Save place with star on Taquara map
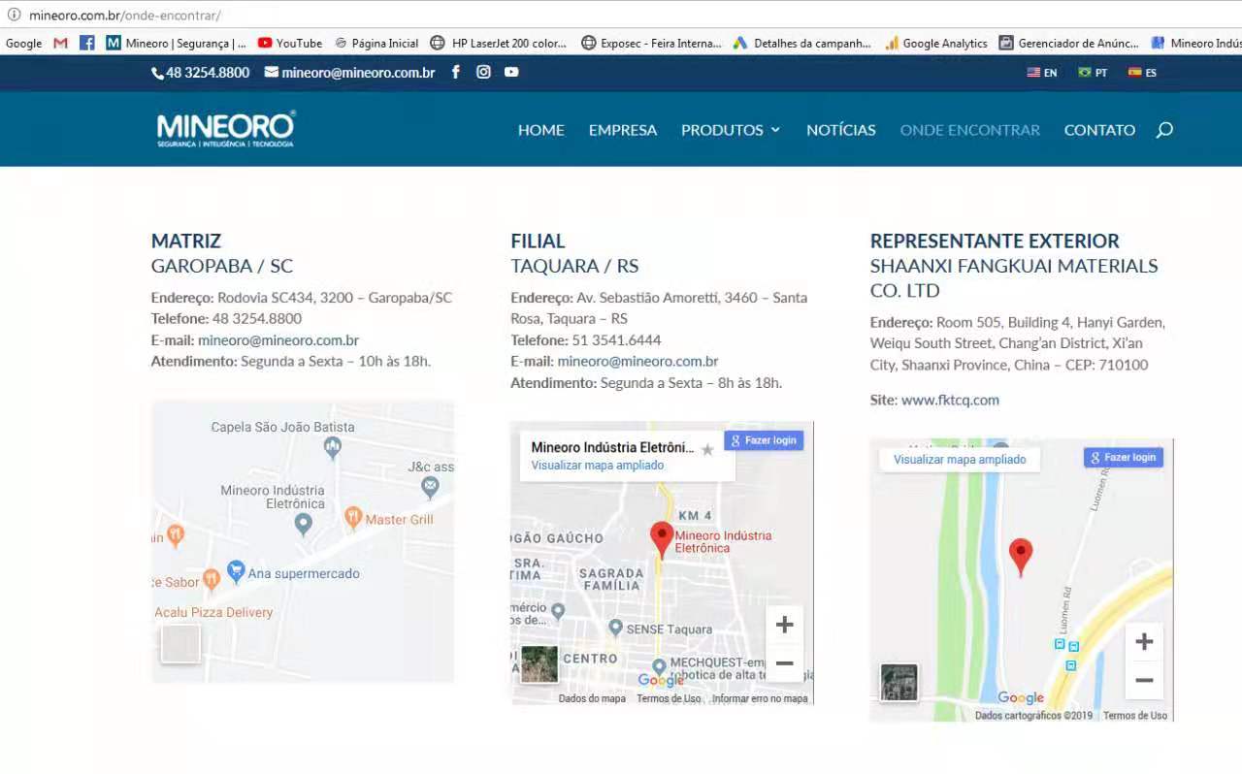This screenshot has height=774, width=1242. click(x=707, y=449)
